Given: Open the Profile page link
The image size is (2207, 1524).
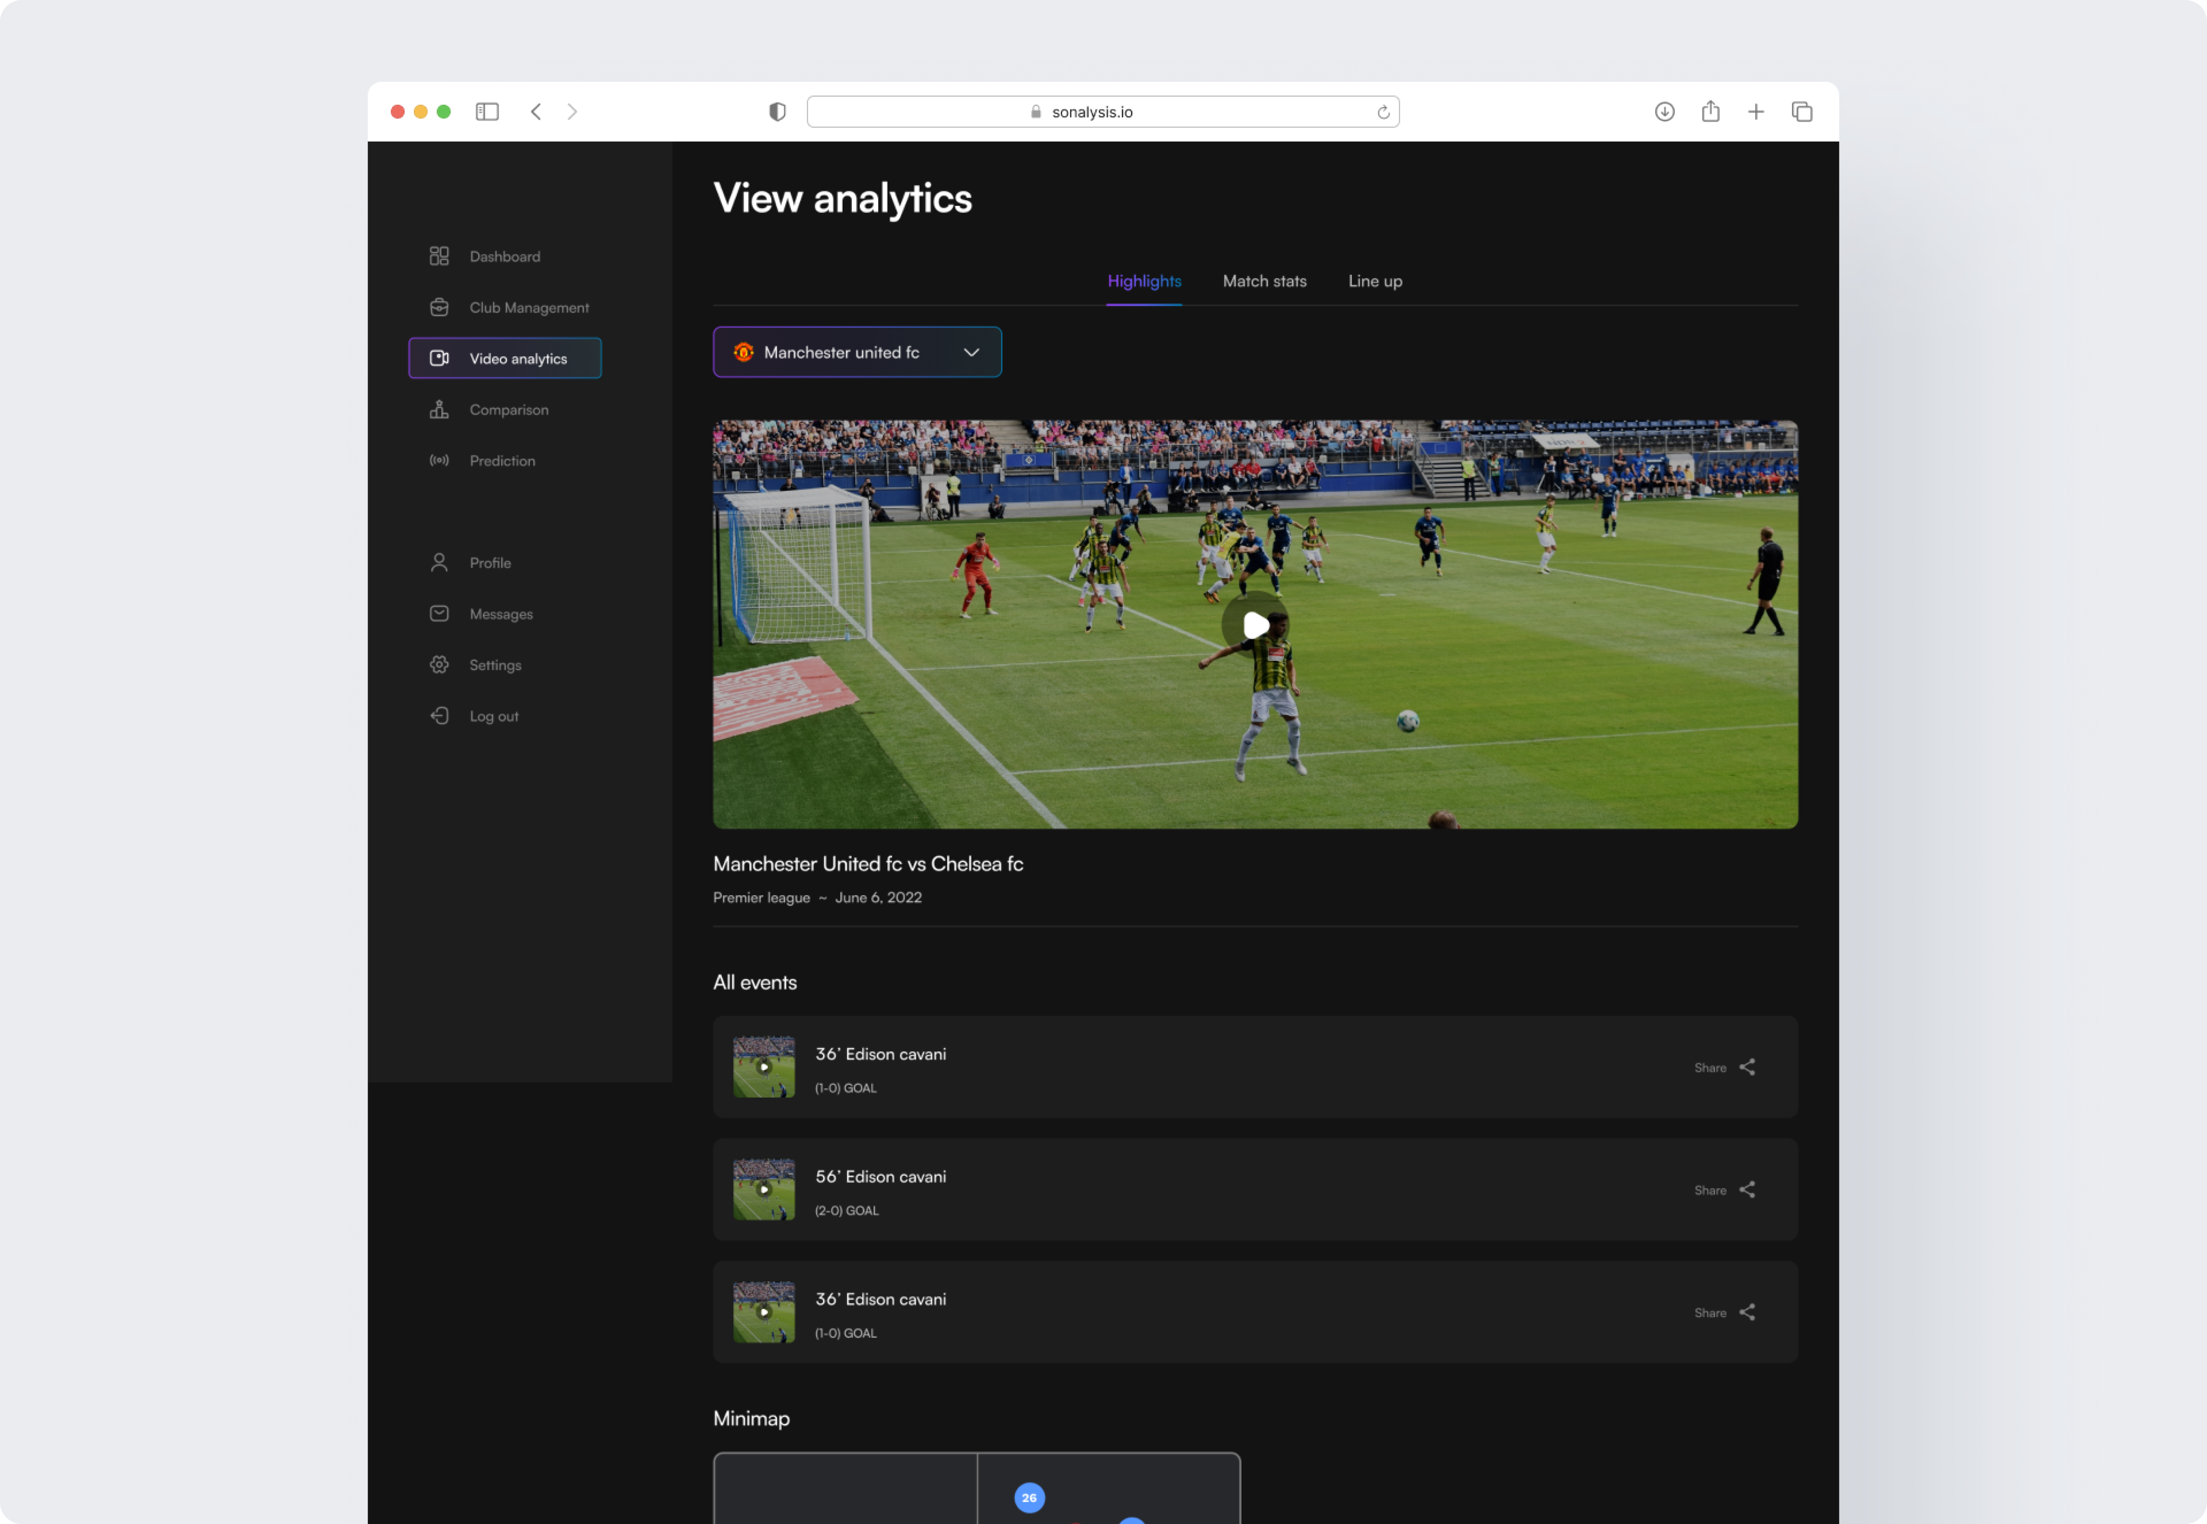Looking at the screenshot, I should pyautogui.click(x=490, y=562).
